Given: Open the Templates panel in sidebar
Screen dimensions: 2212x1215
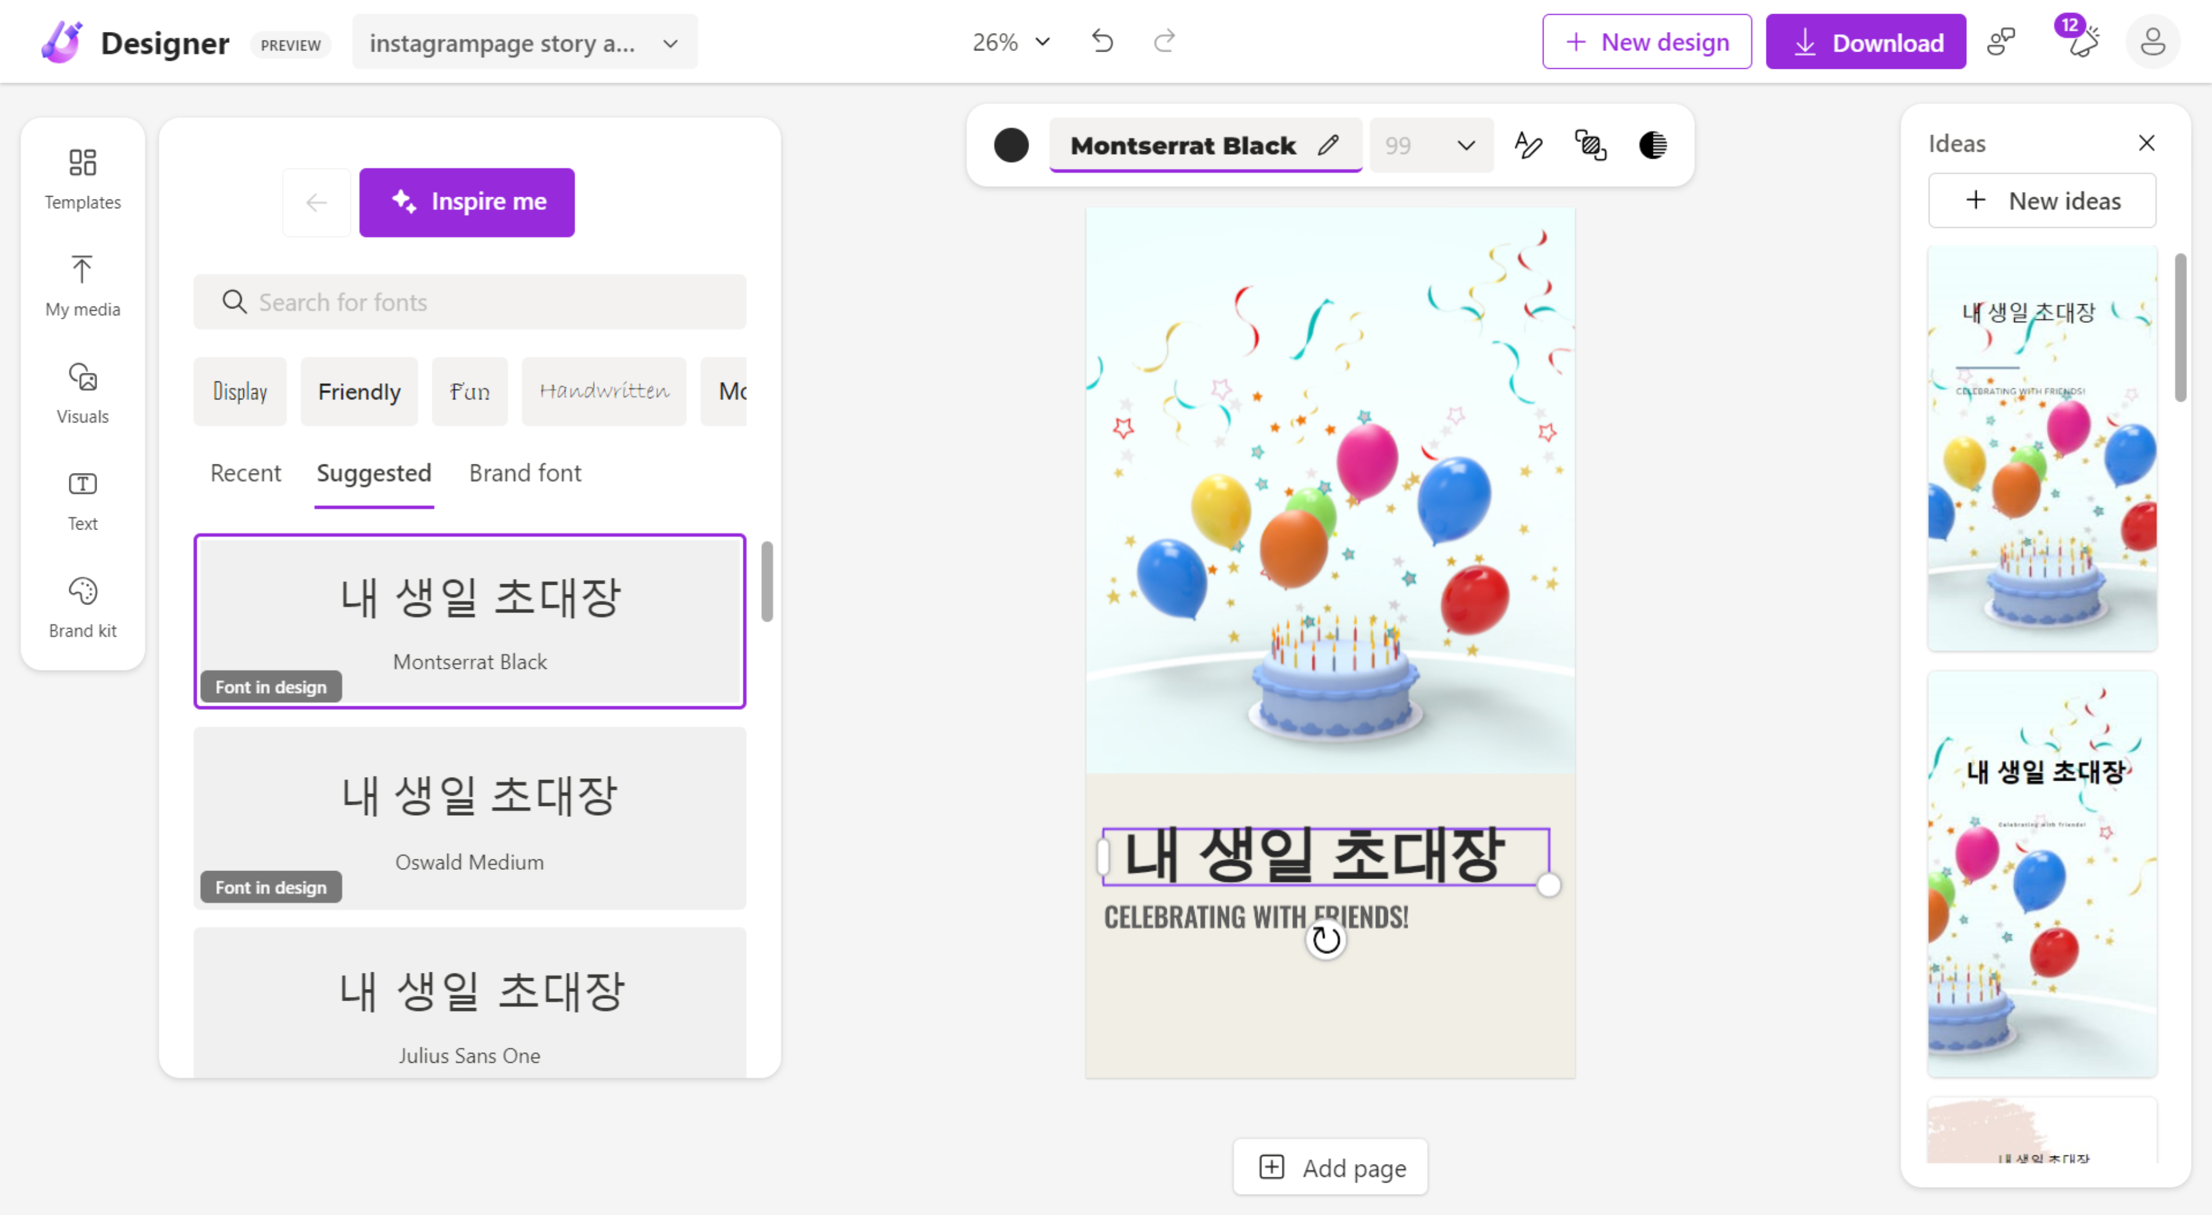Looking at the screenshot, I should pos(82,178).
